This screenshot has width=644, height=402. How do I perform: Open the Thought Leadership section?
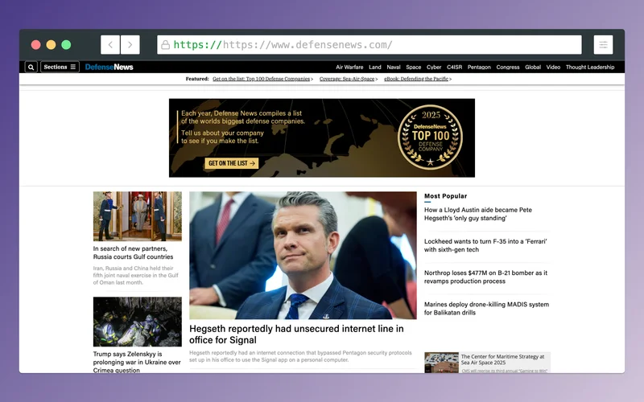pos(589,68)
